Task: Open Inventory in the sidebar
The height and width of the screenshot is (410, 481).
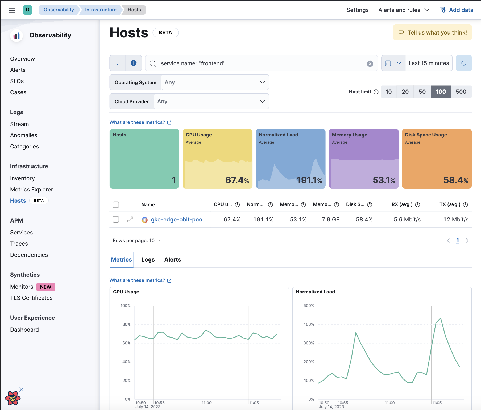Action: (22, 178)
